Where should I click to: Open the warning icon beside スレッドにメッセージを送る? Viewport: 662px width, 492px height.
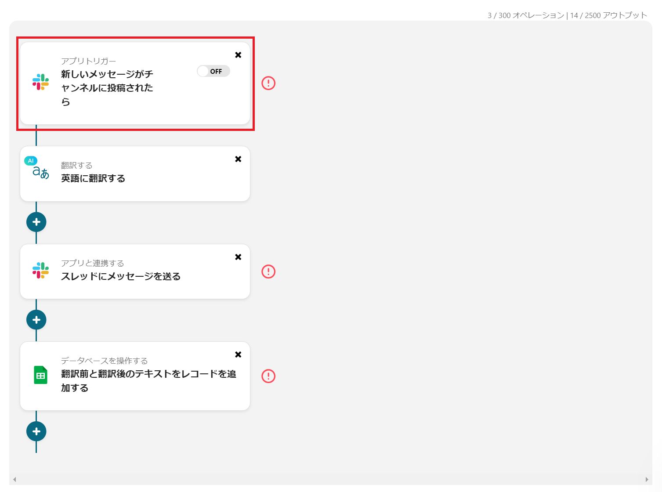pos(268,271)
